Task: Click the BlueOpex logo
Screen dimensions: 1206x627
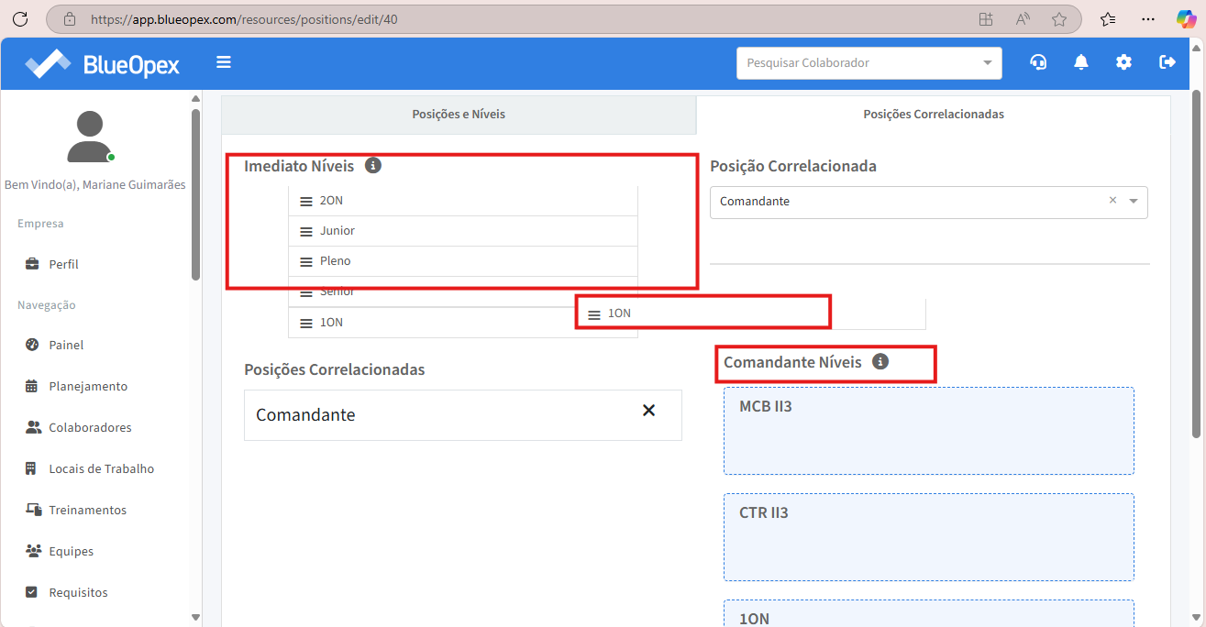Action: pyautogui.click(x=102, y=64)
